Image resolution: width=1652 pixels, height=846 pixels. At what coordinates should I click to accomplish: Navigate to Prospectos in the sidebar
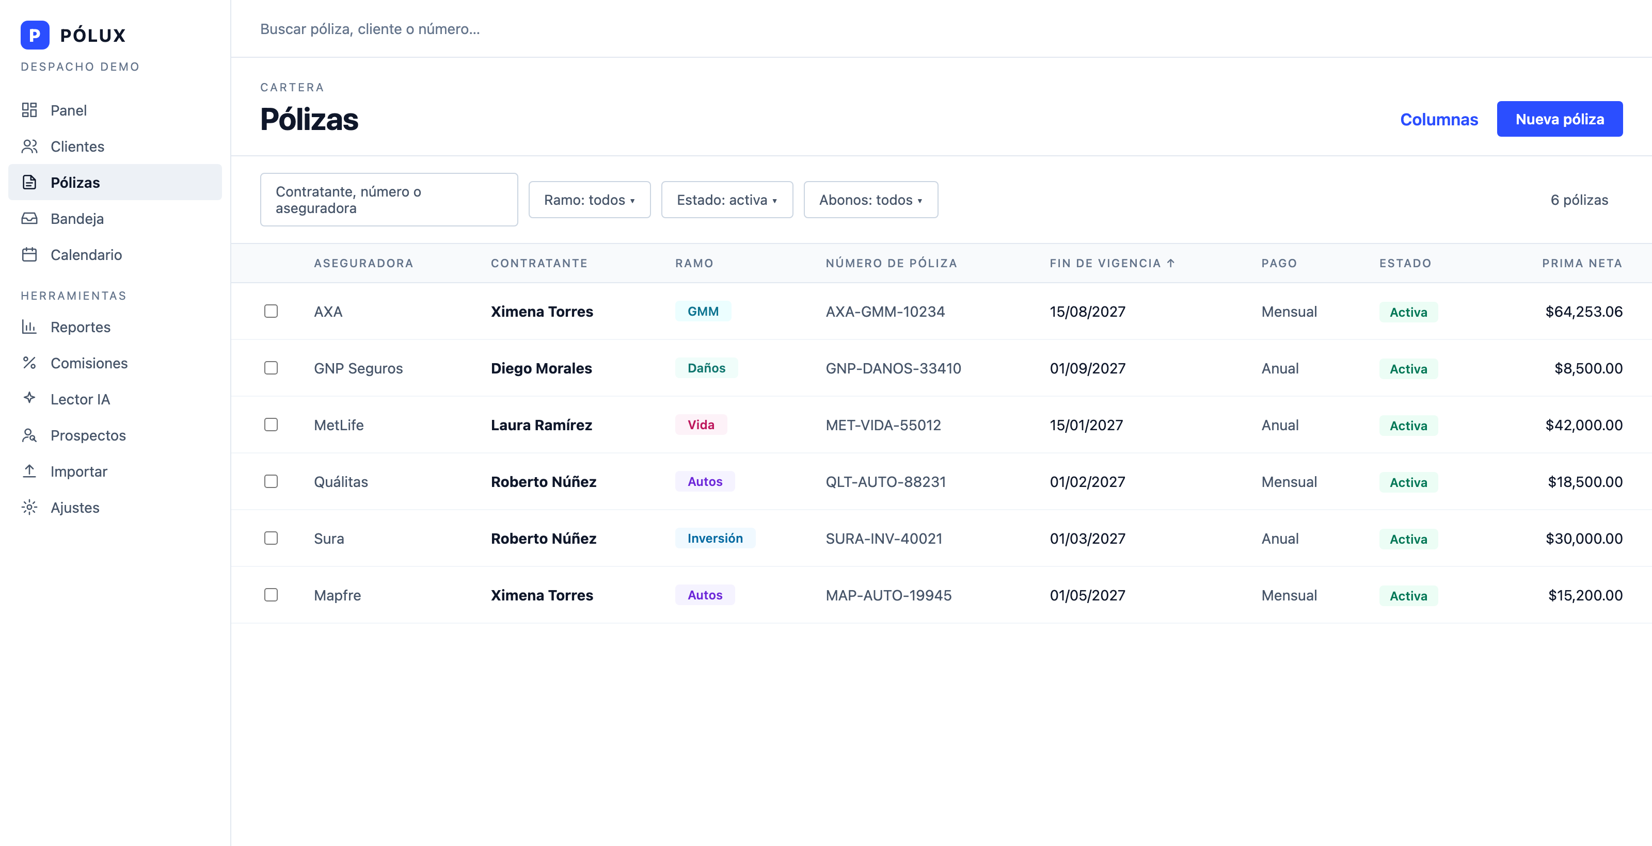115,435
